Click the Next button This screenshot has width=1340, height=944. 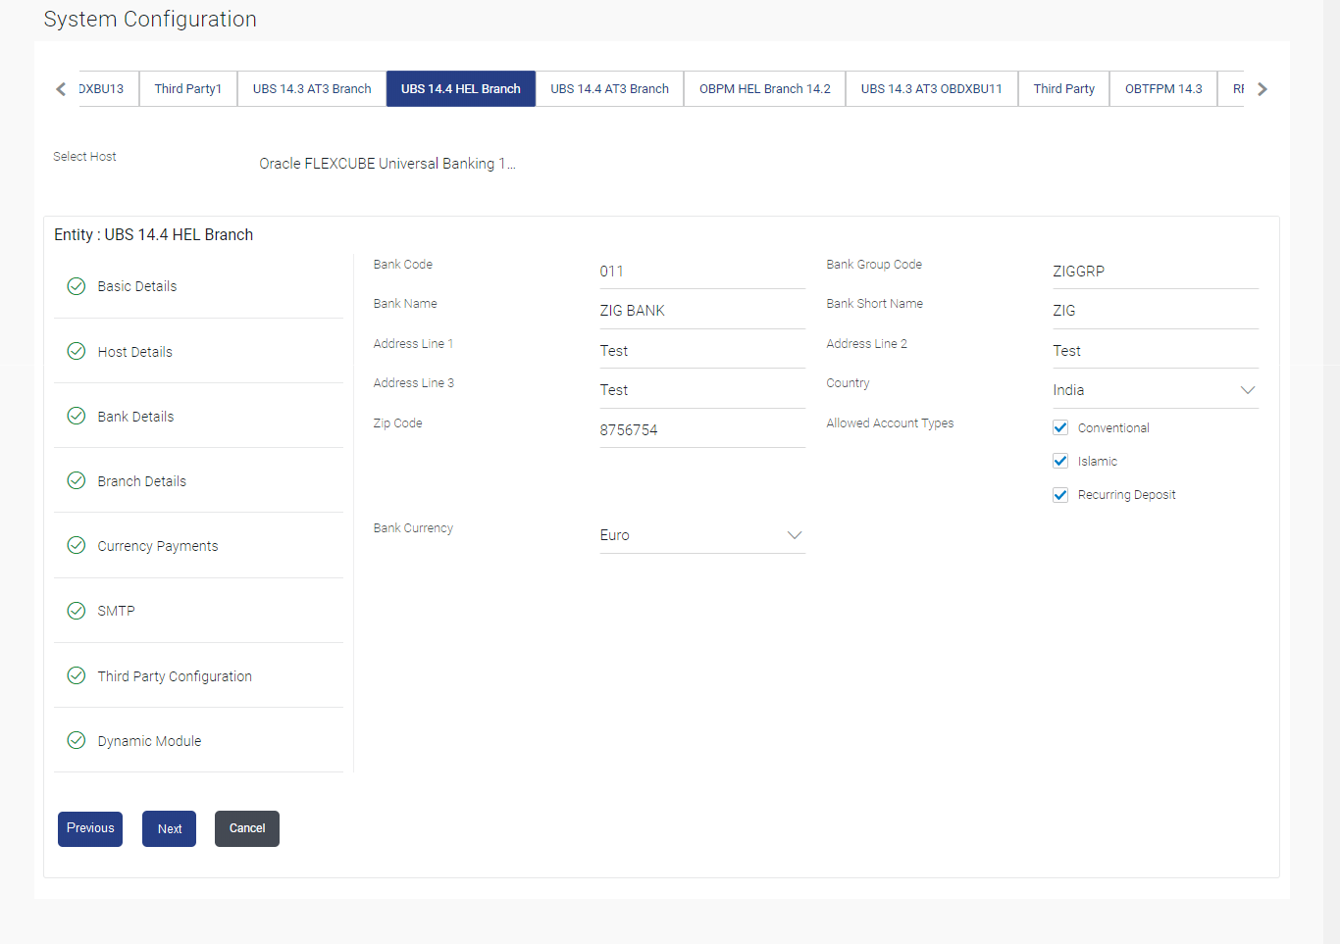169,829
